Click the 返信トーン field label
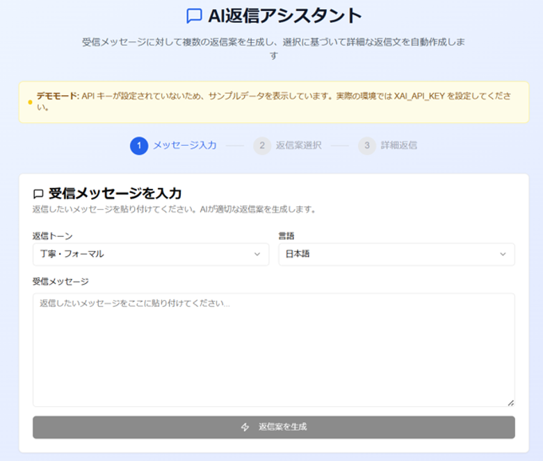543x461 pixels. pyautogui.click(x=52, y=236)
